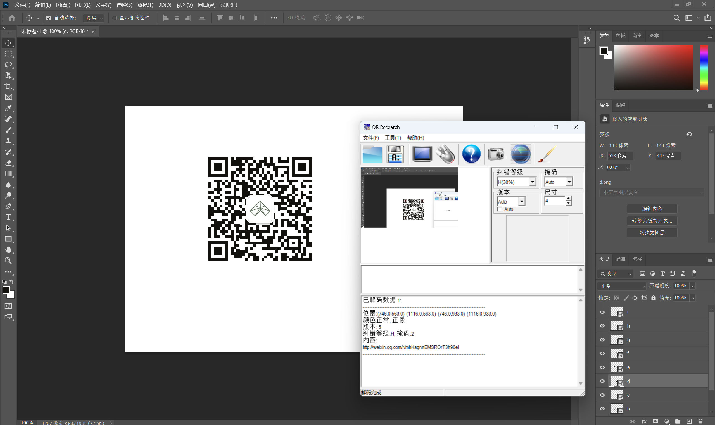This screenshot has height=425, width=715.
Task: Select the Horizontal Type tool
Action: 8,217
